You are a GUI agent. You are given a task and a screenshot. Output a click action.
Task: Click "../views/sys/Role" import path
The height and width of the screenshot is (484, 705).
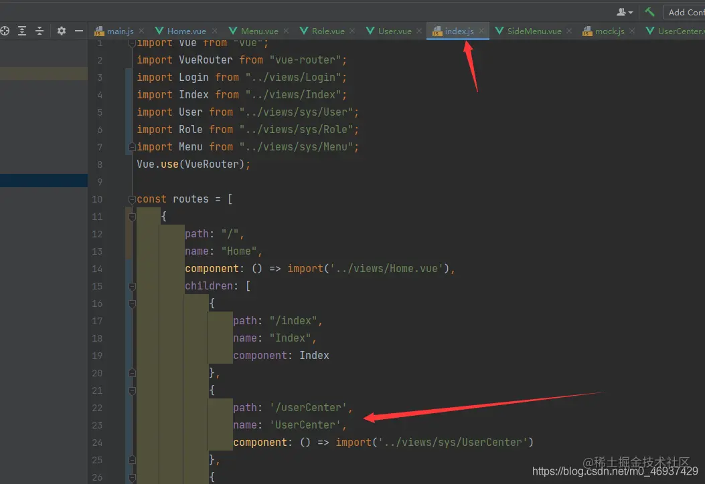(296, 129)
